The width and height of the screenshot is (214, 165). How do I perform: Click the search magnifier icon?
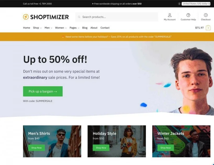pyautogui.click(x=79, y=17)
